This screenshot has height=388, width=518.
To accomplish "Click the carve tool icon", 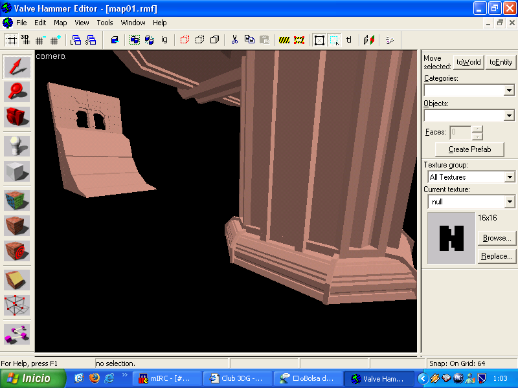I will coord(115,40).
